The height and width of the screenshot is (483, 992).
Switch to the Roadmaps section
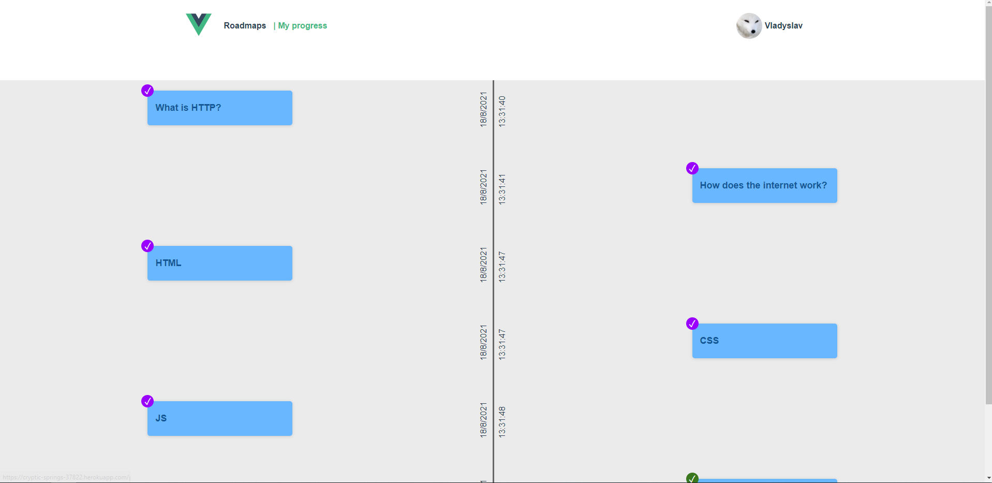[245, 25]
